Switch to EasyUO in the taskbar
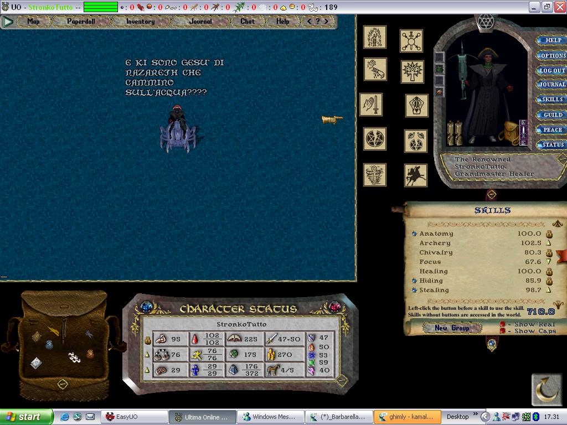The width and height of the screenshot is (567, 425). [x=134, y=417]
